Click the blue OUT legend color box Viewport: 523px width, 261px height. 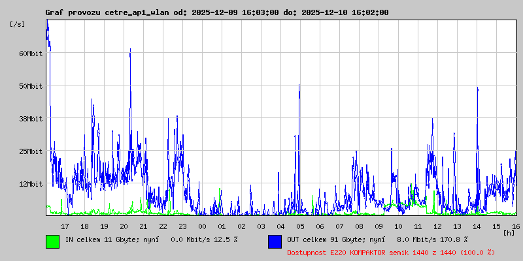pyautogui.click(x=275, y=241)
